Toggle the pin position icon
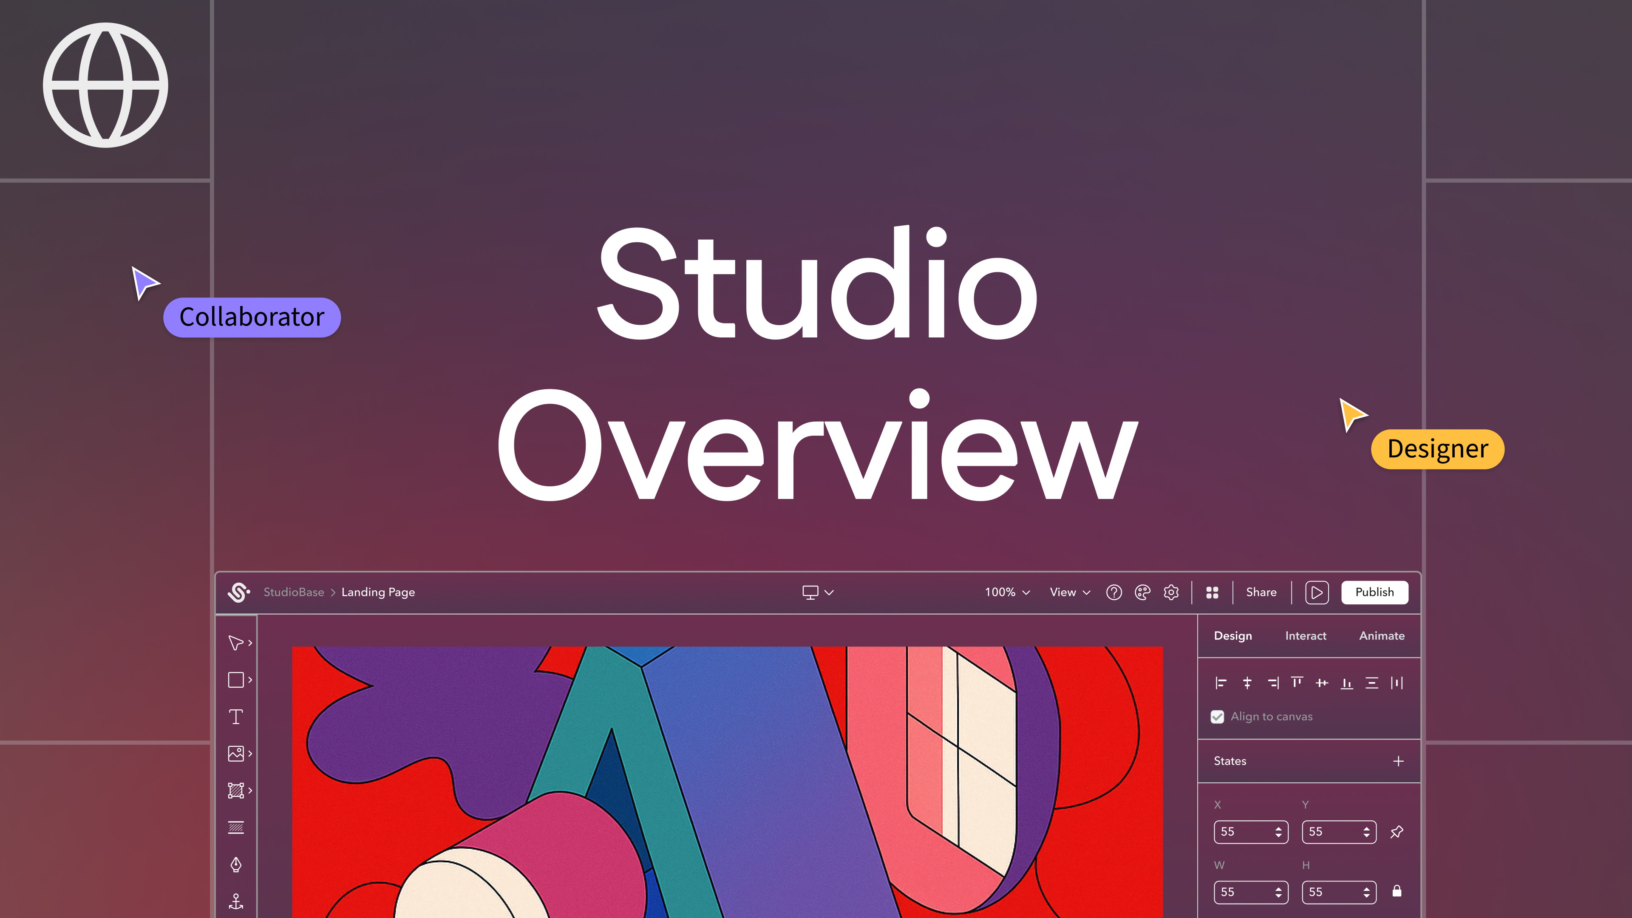Image resolution: width=1632 pixels, height=918 pixels. coord(1396,832)
